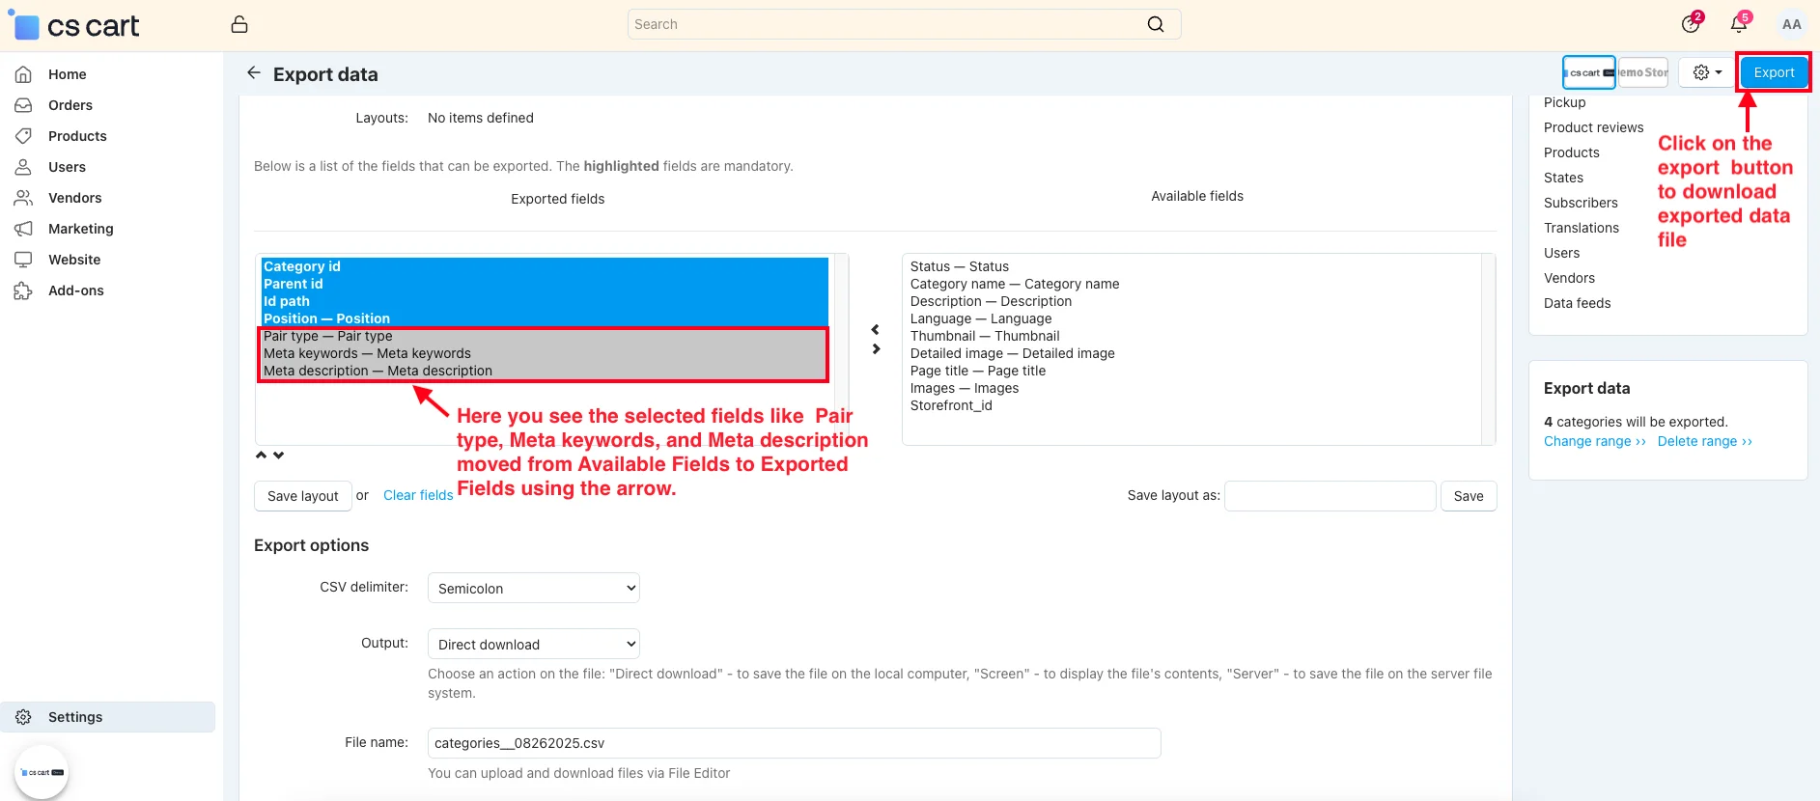The height and width of the screenshot is (801, 1820).
Task: Click the Change range link
Action: 1594,441
